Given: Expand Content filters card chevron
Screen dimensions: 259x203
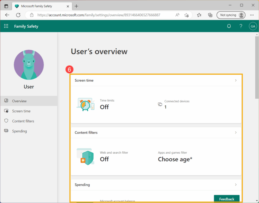Looking at the screenshot, I should tap(236, 133).
